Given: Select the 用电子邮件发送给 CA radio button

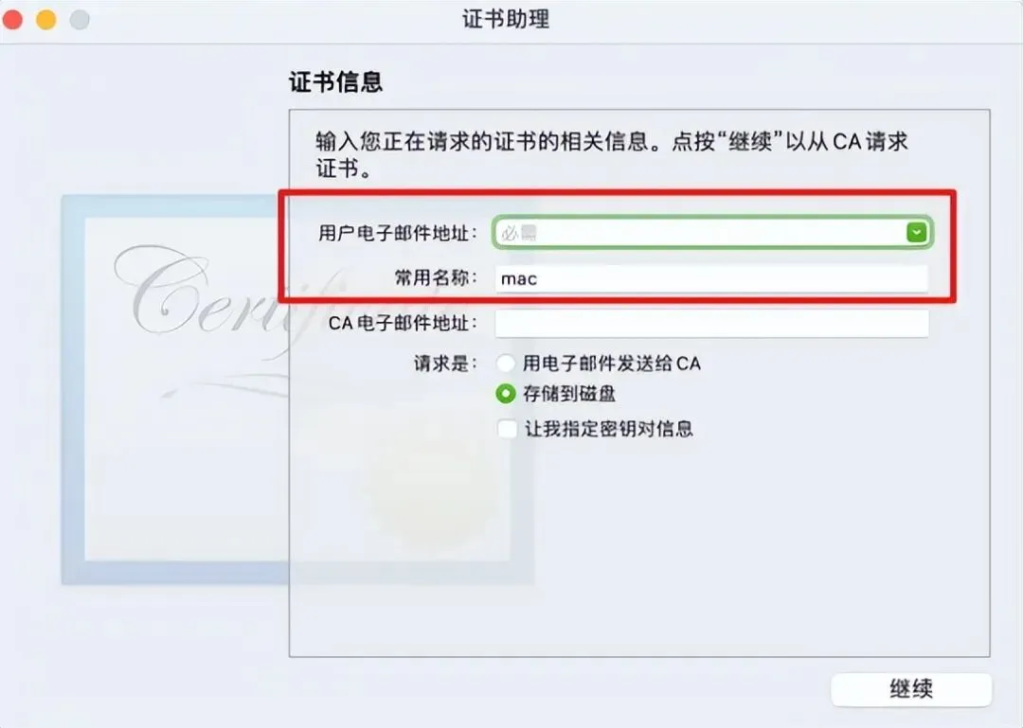Looking at the screenshot, I should click(506, 364).
